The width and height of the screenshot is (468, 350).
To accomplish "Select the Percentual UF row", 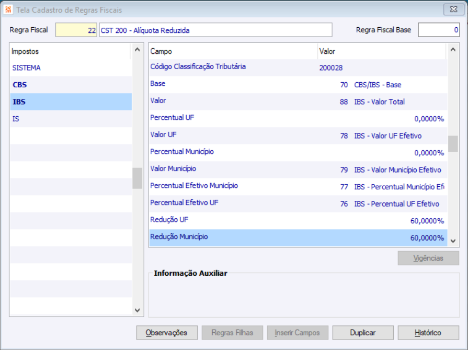I will [x=298, y=119].
